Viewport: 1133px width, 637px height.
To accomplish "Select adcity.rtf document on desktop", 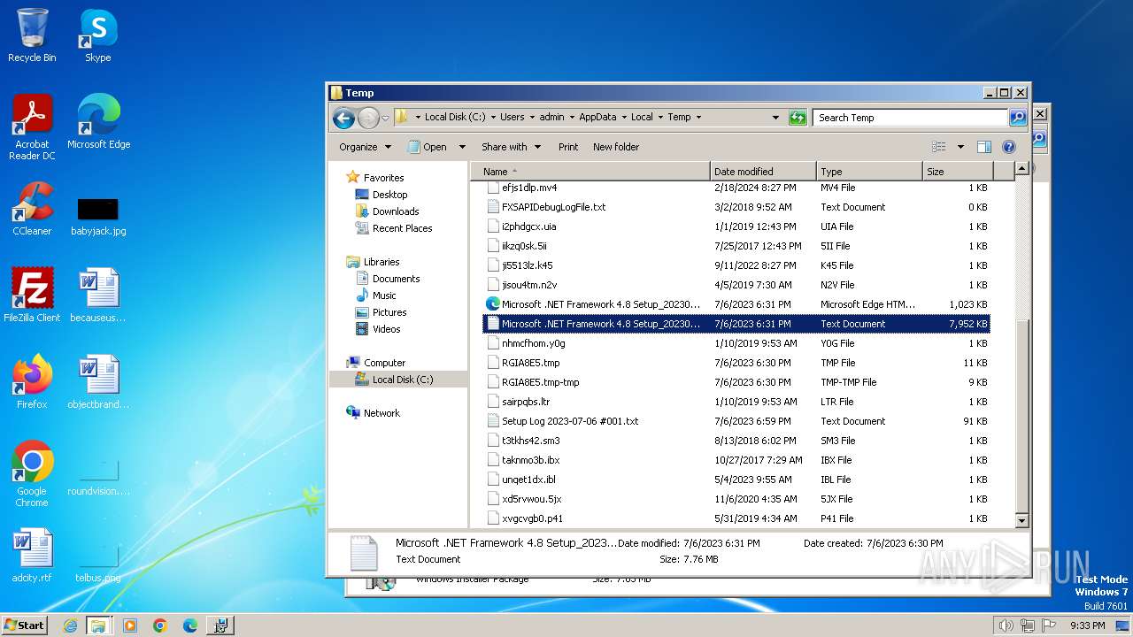I will pos(32,556).
